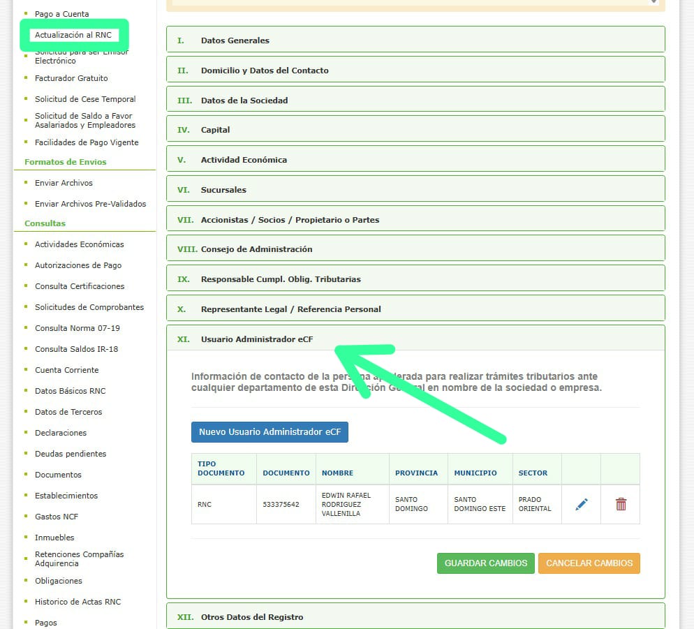This screenshot has width=694, height=629.
Task: Open Declaraciones sidebar link
Action: [x=61, y=432]
